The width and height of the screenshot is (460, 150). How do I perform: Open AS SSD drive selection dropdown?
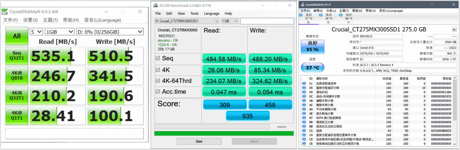point(186,21)
